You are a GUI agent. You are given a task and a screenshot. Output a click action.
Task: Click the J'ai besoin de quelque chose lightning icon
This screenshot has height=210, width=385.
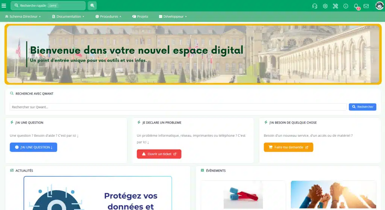[266, 122]
